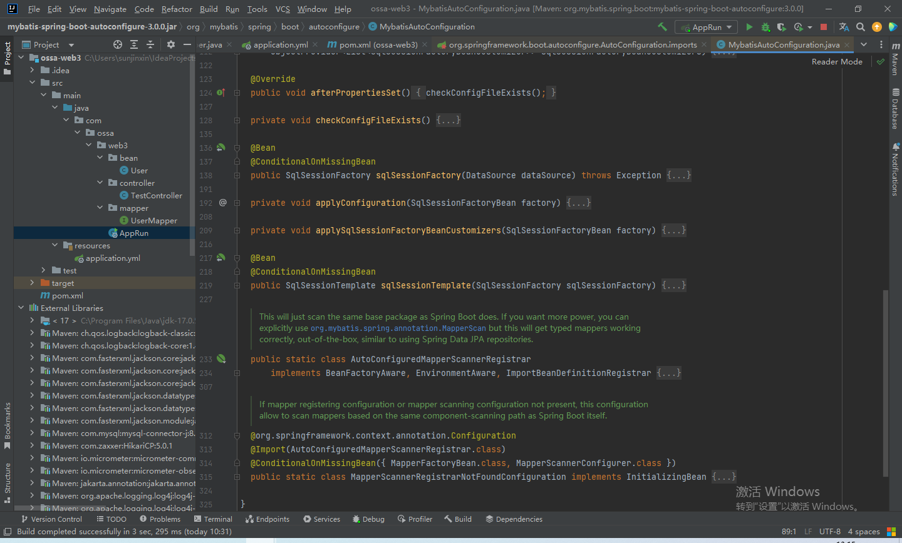
Task: Expand all nodes in Project panel
Action: (x=134, y=44)
